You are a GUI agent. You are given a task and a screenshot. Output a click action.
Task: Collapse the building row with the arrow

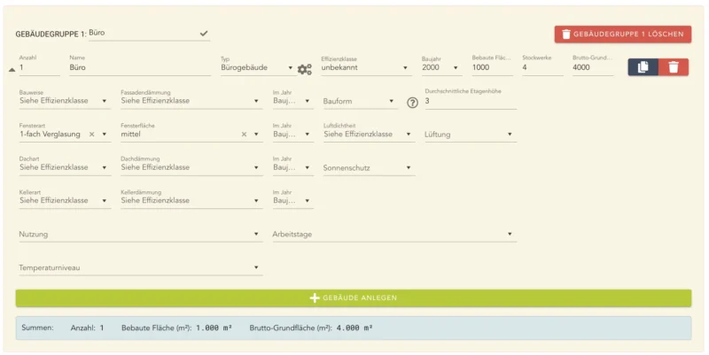pyautogui.click(x=12, y=68)
